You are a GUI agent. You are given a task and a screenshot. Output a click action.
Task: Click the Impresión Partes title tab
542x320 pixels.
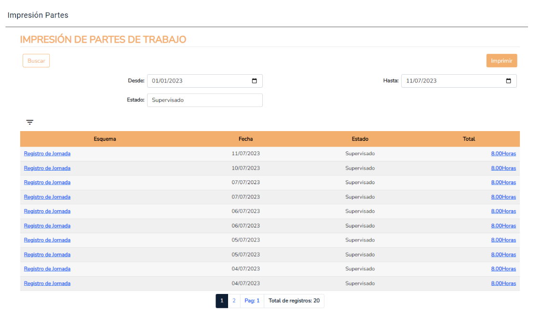38,15
